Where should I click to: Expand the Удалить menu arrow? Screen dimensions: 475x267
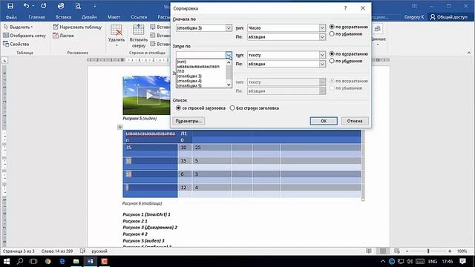117,46
